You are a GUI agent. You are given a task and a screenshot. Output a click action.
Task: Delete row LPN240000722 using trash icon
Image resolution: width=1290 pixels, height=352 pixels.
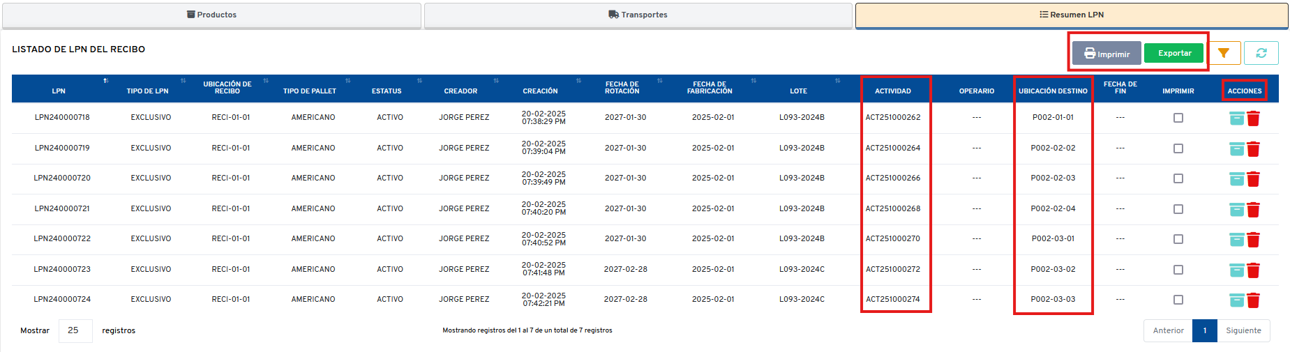[1253, 240]
